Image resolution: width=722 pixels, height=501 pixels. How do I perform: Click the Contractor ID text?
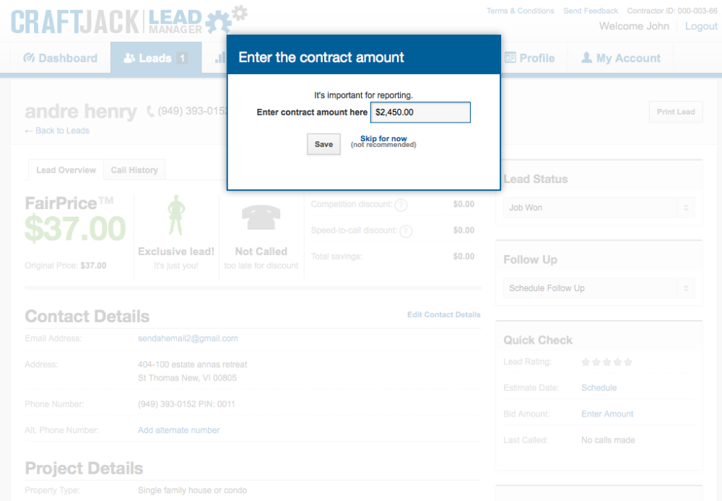[x=672, y=11]
